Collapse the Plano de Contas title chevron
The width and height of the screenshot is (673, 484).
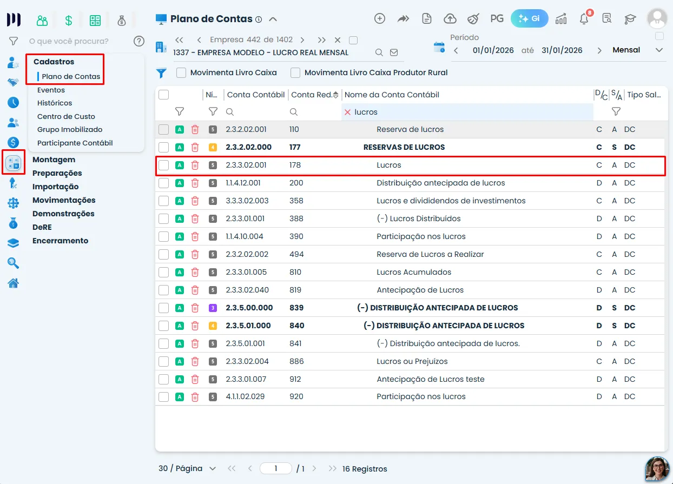tap(273, 19)
